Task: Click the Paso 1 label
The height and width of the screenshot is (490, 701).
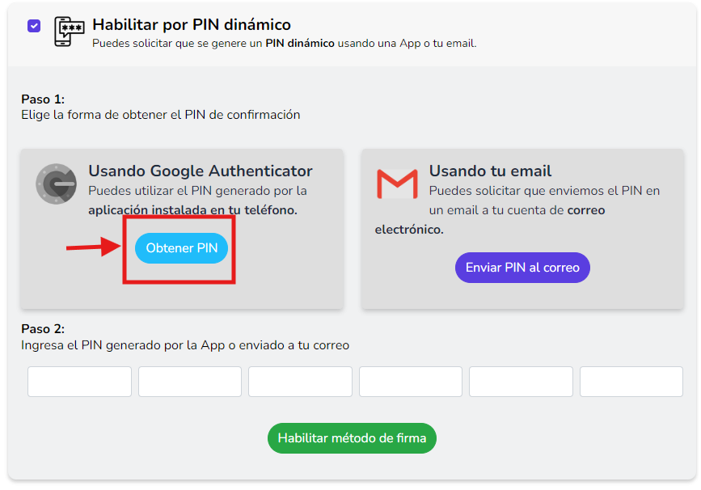Action: [43, 99]
